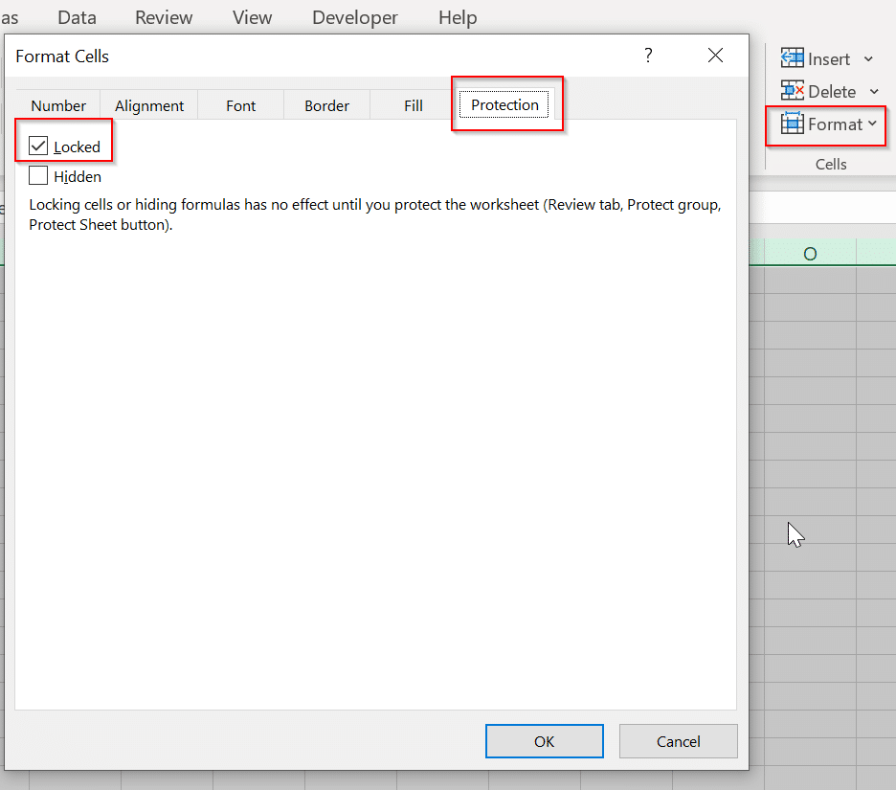
Task: Uncheck the Locked checkbox
Action: pyautogui.click(x=36, y=146)
